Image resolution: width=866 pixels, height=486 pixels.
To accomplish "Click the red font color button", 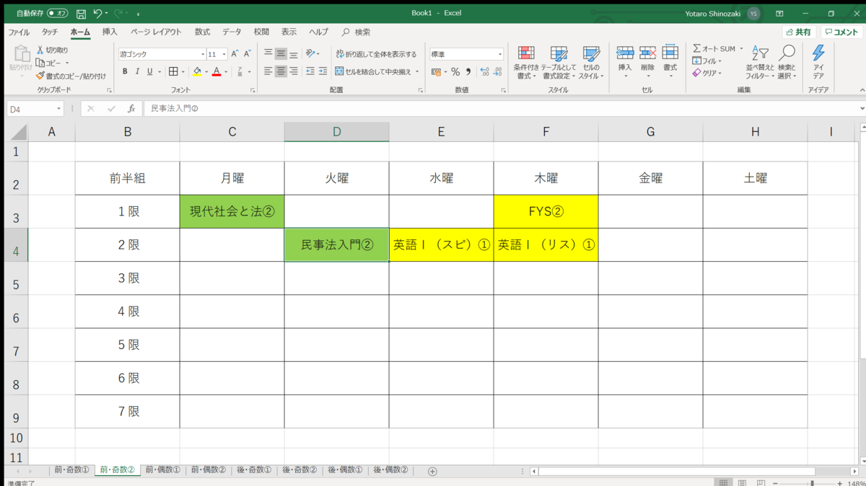I will (x=216, y=72).
